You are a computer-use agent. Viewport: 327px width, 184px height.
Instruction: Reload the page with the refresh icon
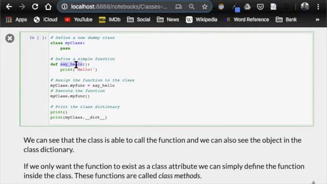tap(35, 7)
